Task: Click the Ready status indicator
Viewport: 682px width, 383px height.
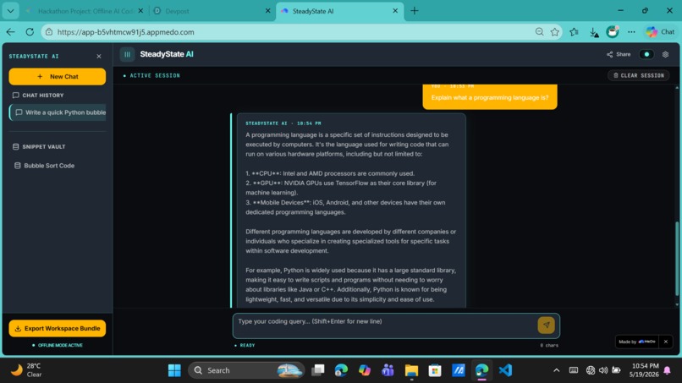Action: 245,345
